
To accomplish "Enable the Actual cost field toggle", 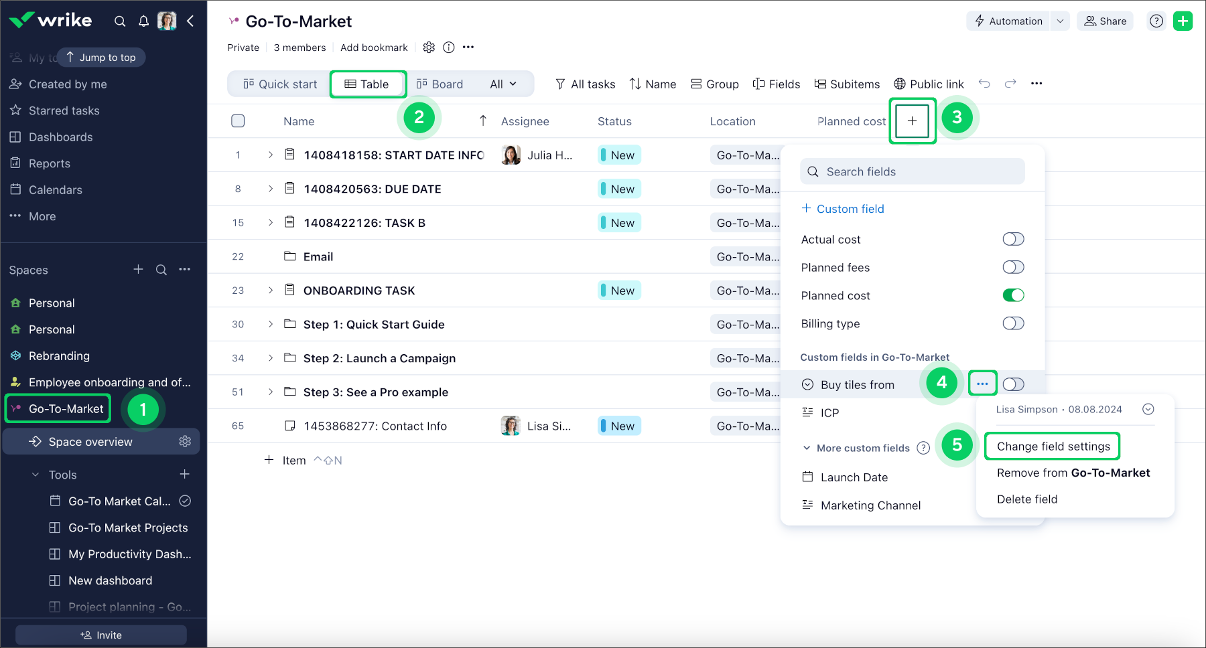I will [1013, 239].
